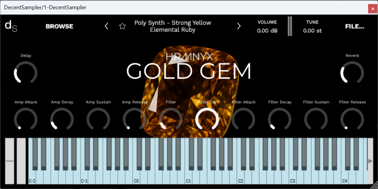Adjust the Amp Release knob
Screen dimensions: 378x189
pos(134,120)
